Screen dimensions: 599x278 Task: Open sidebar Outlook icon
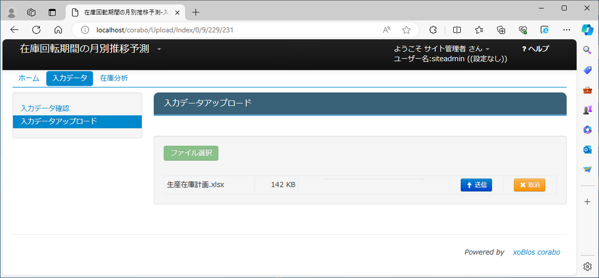pos(588,150)
